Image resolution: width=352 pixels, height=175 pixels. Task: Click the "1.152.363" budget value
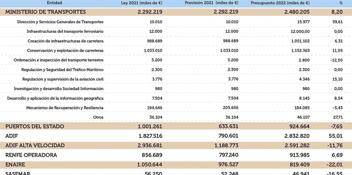click(300, 50)
